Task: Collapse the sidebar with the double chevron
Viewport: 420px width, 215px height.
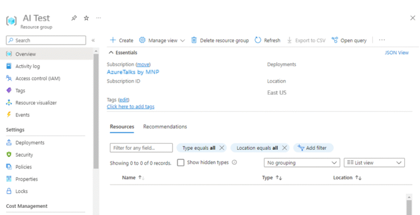Action: coord(93,40)
